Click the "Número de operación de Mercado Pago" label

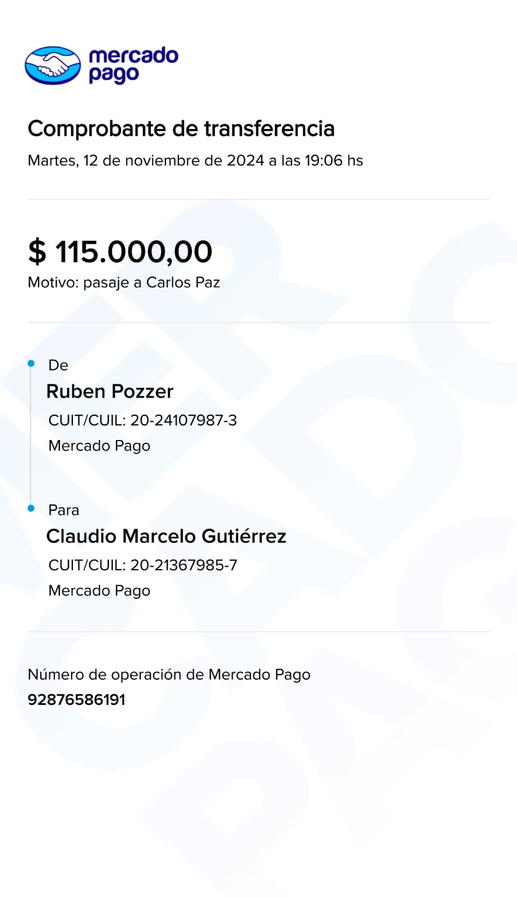click(x=169, y=675)
